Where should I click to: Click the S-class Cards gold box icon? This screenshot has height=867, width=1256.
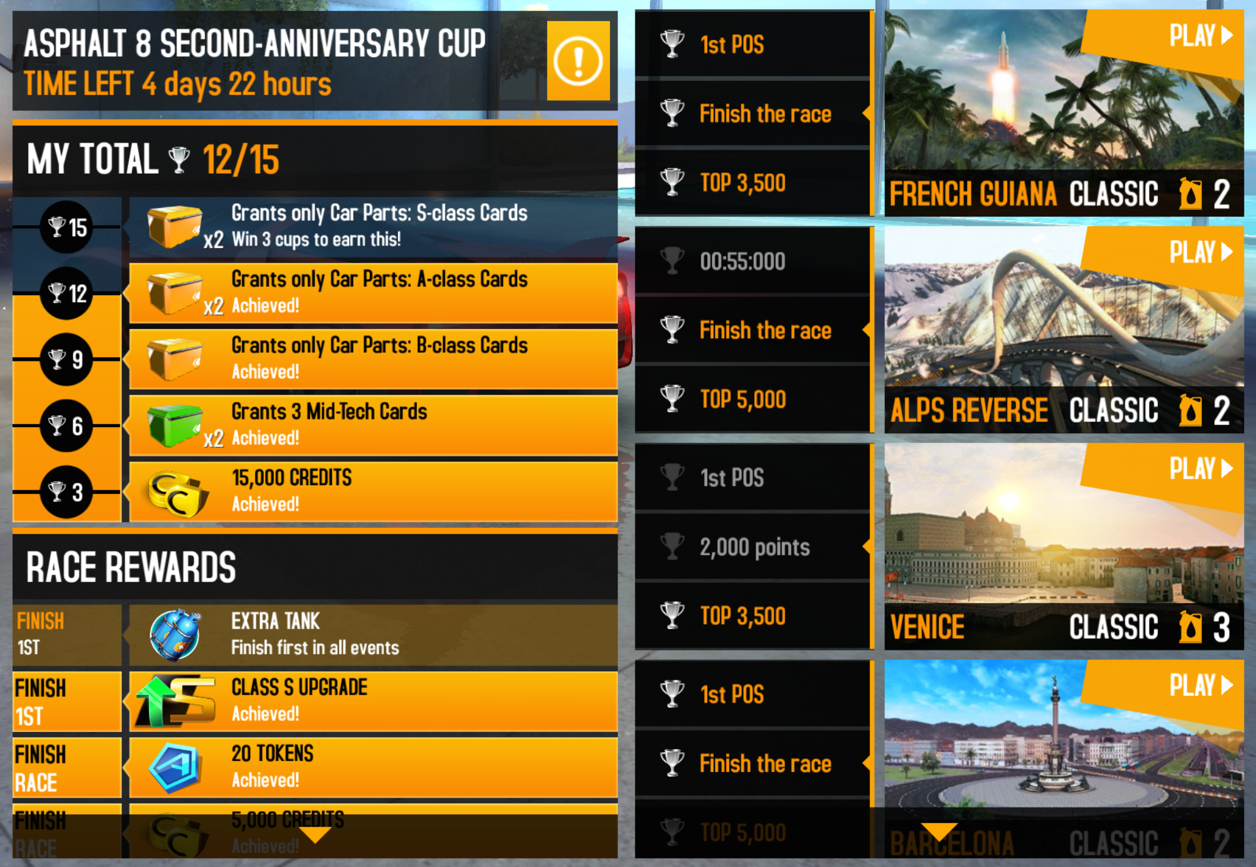[175, 226]
